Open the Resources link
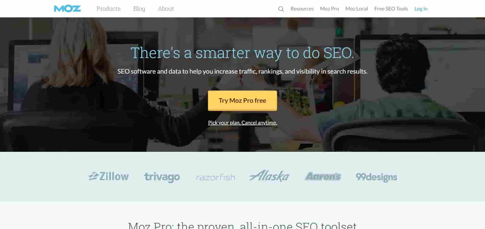Screen dimensions: 485x229 (x=302, y=9)
